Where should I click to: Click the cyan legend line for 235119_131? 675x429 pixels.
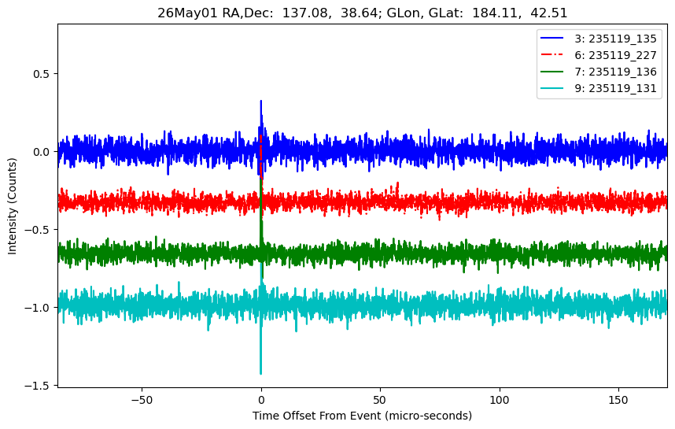(x=552, y=88)
